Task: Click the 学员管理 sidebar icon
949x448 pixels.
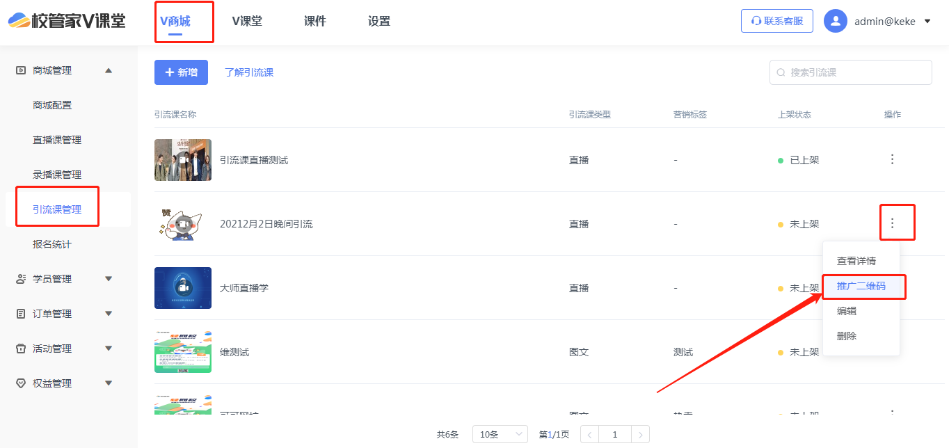Action: (x=21, y=279)
